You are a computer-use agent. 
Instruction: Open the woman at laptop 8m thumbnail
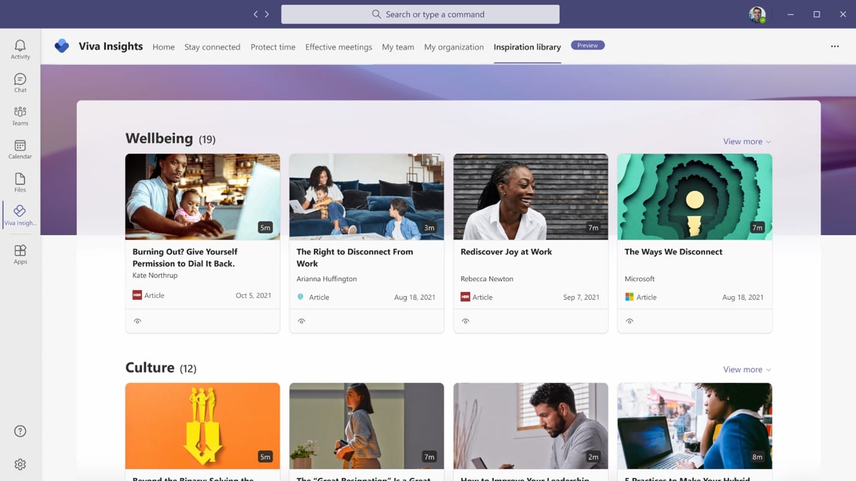694,426
